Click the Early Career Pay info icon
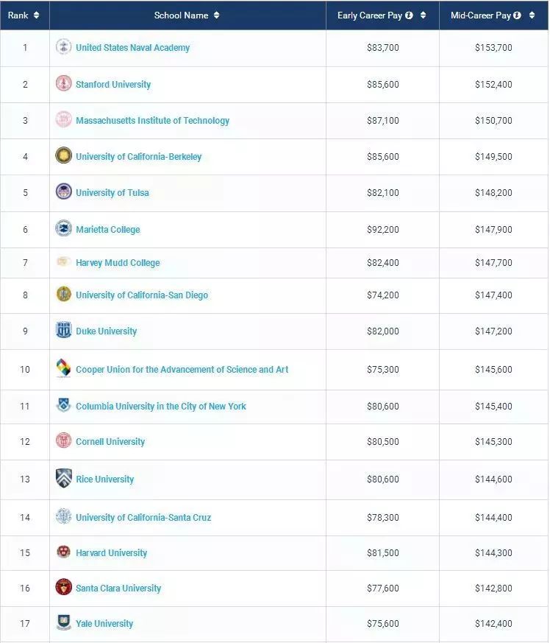Viewport: 550px width, 643px height. [409, 15]
